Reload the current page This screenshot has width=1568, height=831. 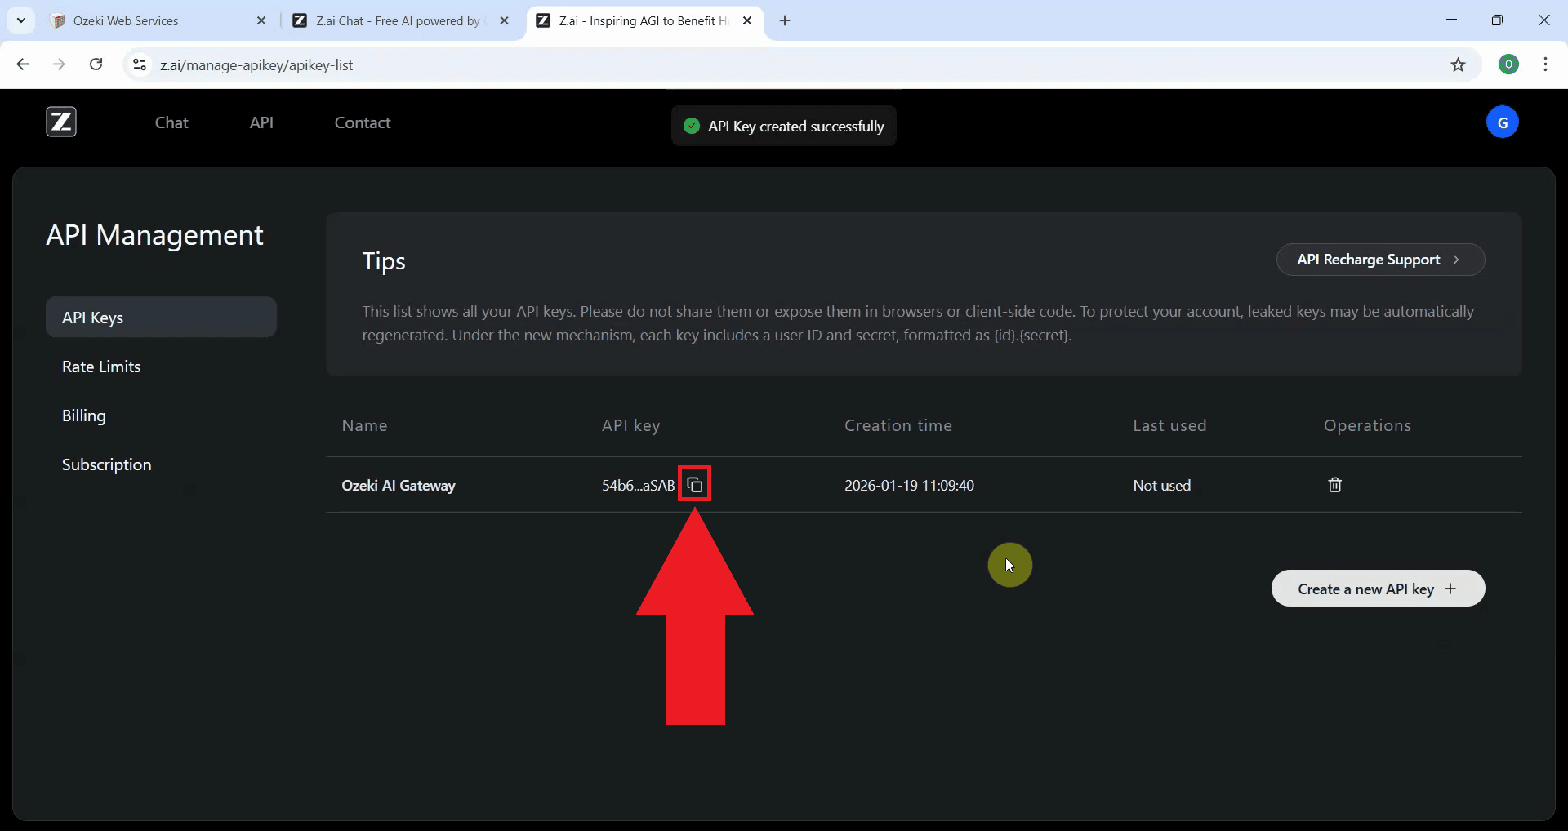click(x=96, y=64)
